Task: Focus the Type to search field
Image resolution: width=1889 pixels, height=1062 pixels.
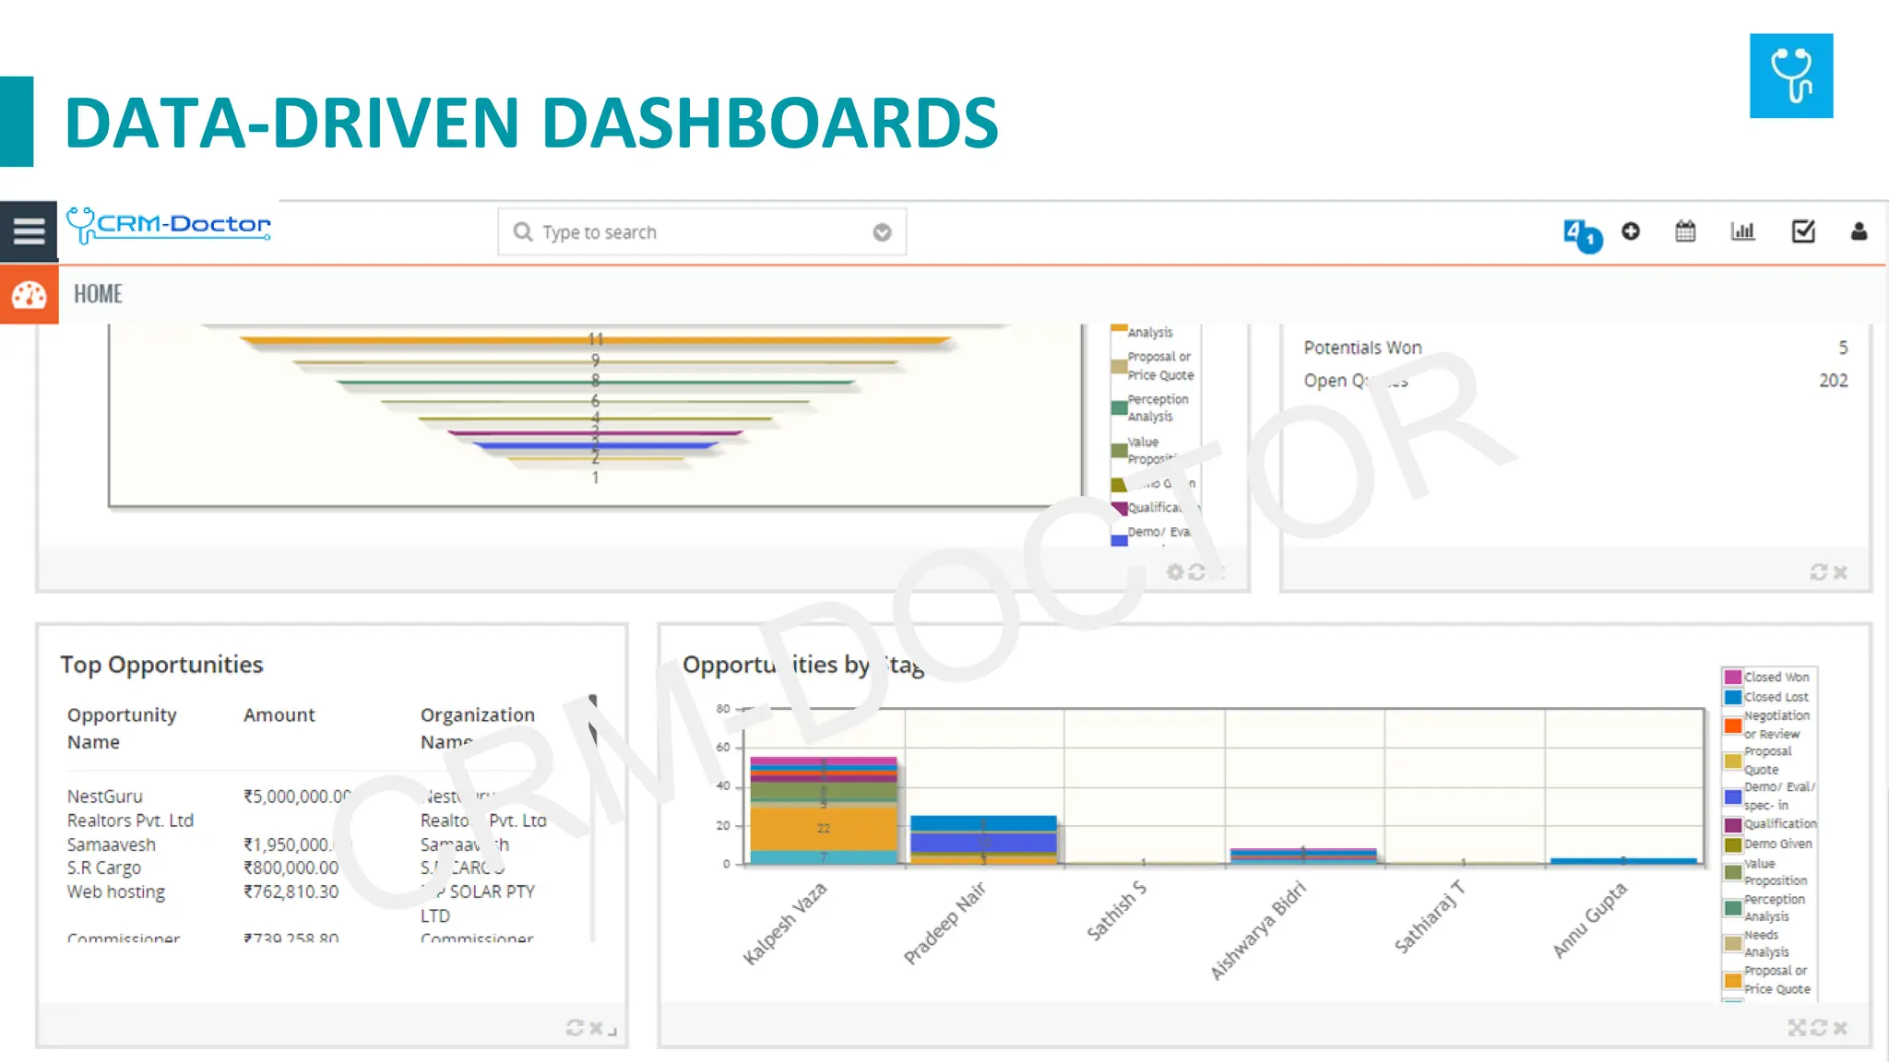Action: coord(702,231)
